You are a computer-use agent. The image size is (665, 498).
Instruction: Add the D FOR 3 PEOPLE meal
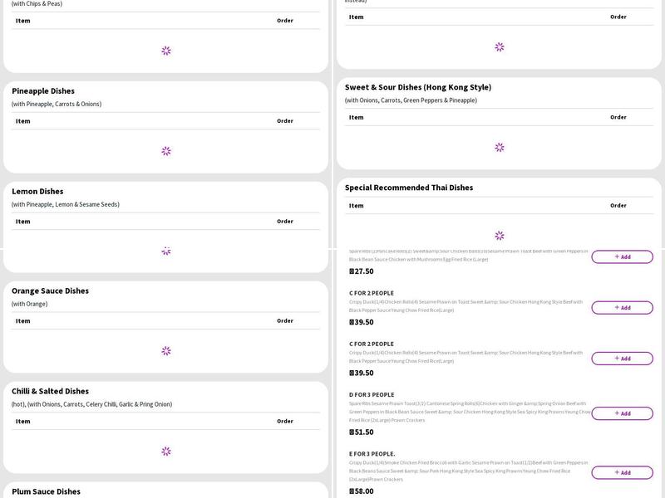pos(622,413)
